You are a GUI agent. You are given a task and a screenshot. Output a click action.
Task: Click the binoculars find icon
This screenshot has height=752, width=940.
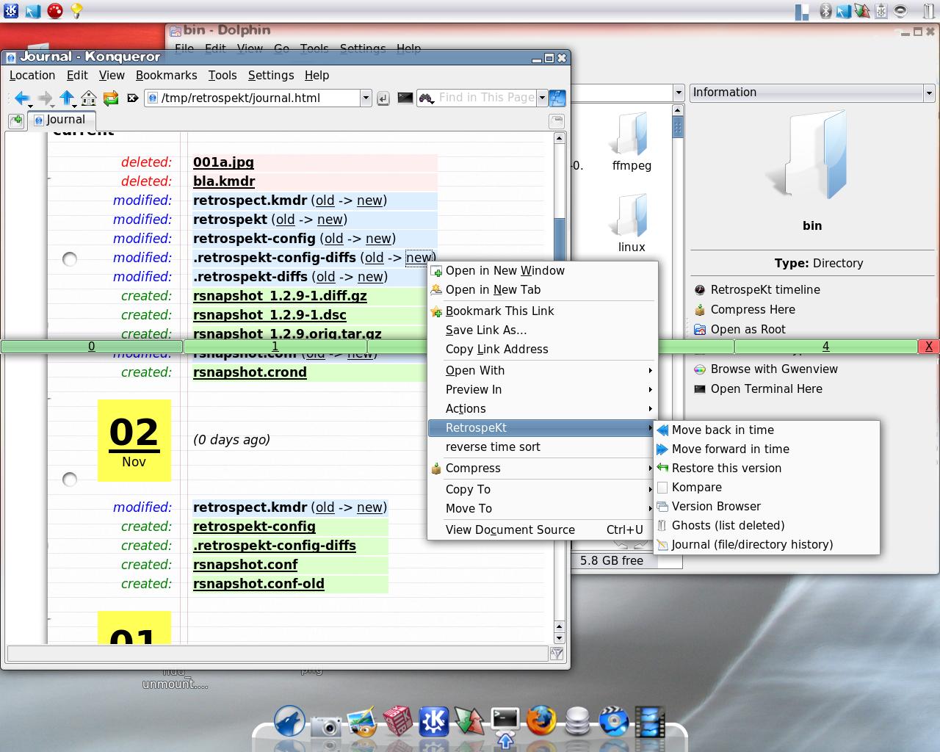tap(427, 98)
